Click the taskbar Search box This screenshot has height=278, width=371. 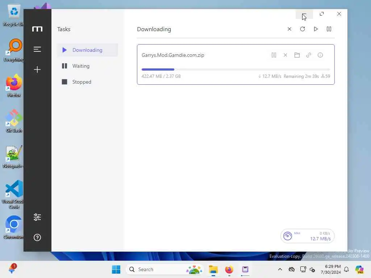pyautogui.click(x=165, y=269)
